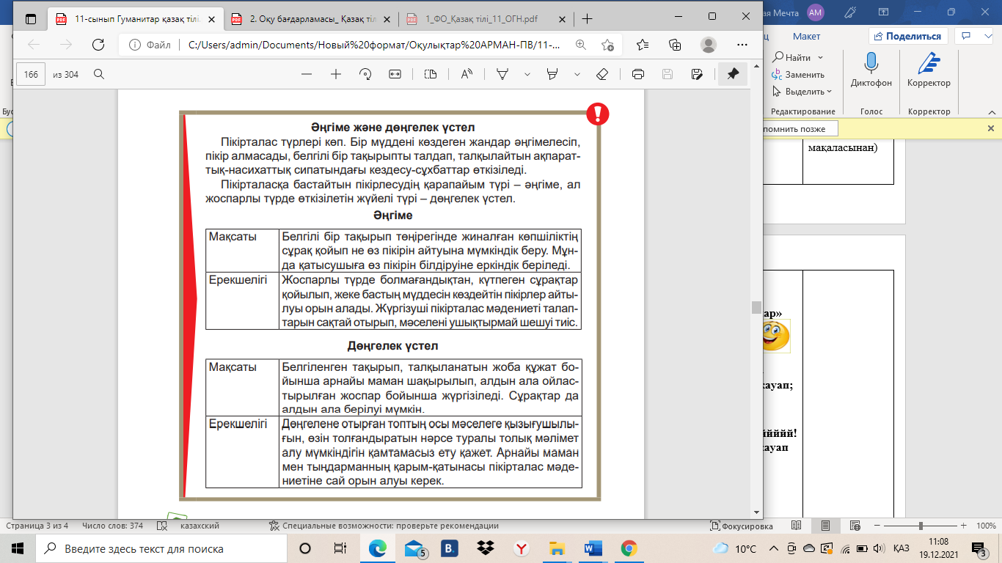Click the Read aloud icon

[467, 74]
